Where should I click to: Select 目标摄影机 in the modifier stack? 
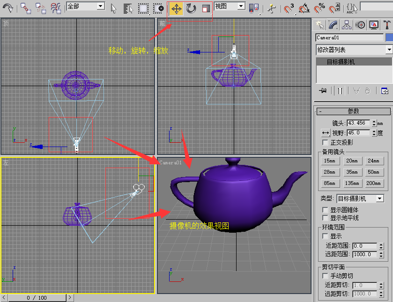pyautogui.click(x=354, y=62)
